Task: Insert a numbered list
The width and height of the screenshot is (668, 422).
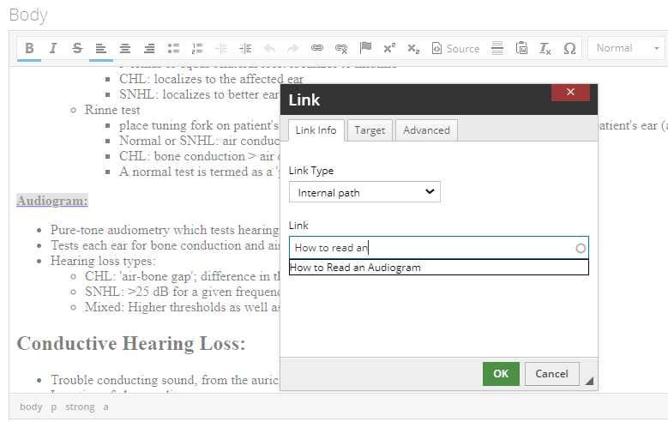Action: pos(197,48)
